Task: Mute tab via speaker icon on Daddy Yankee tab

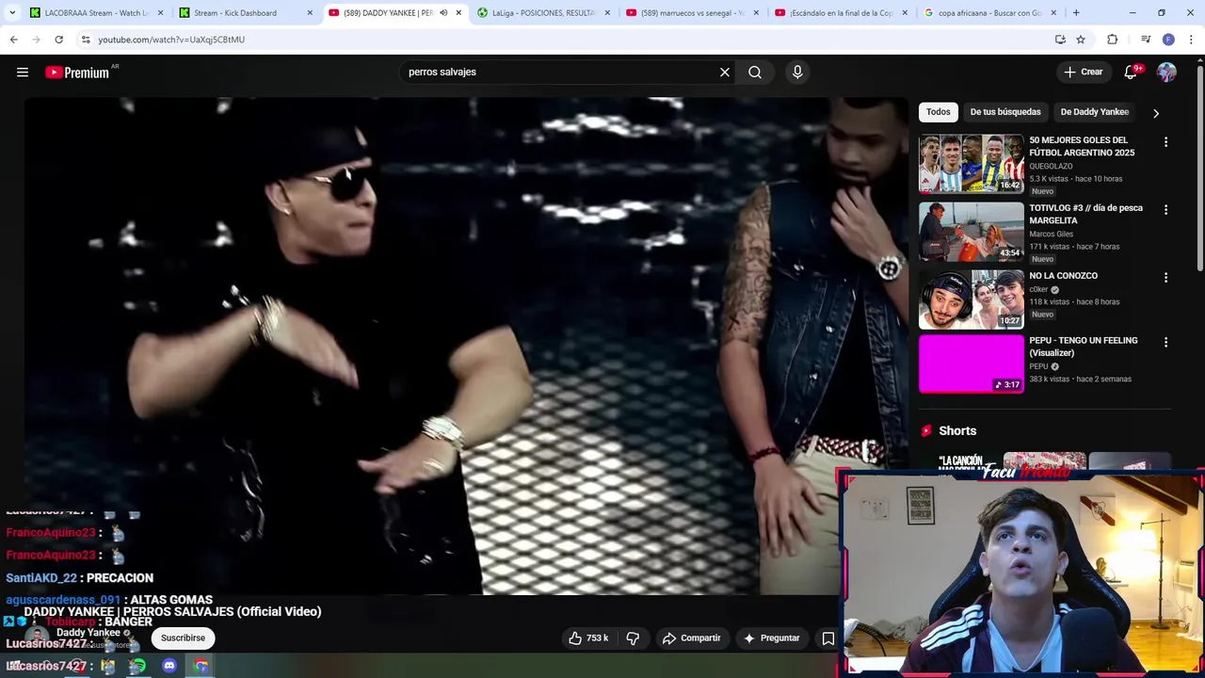Action: (443, 13)
